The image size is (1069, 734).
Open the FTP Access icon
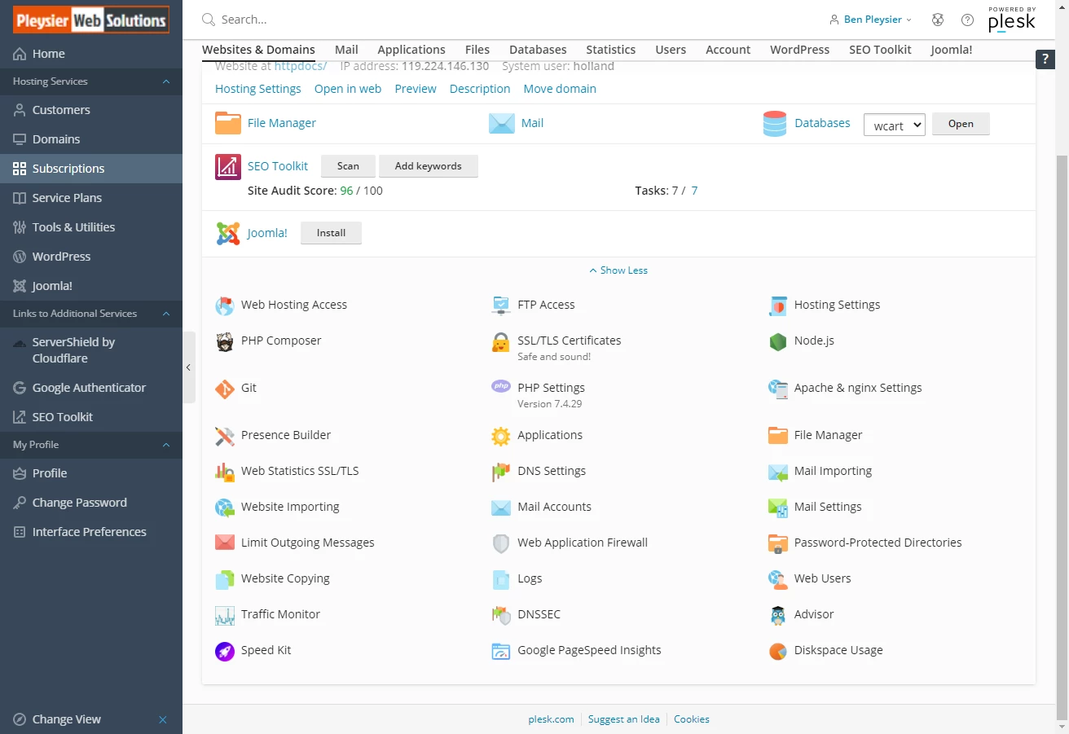[x=501, y=305]
